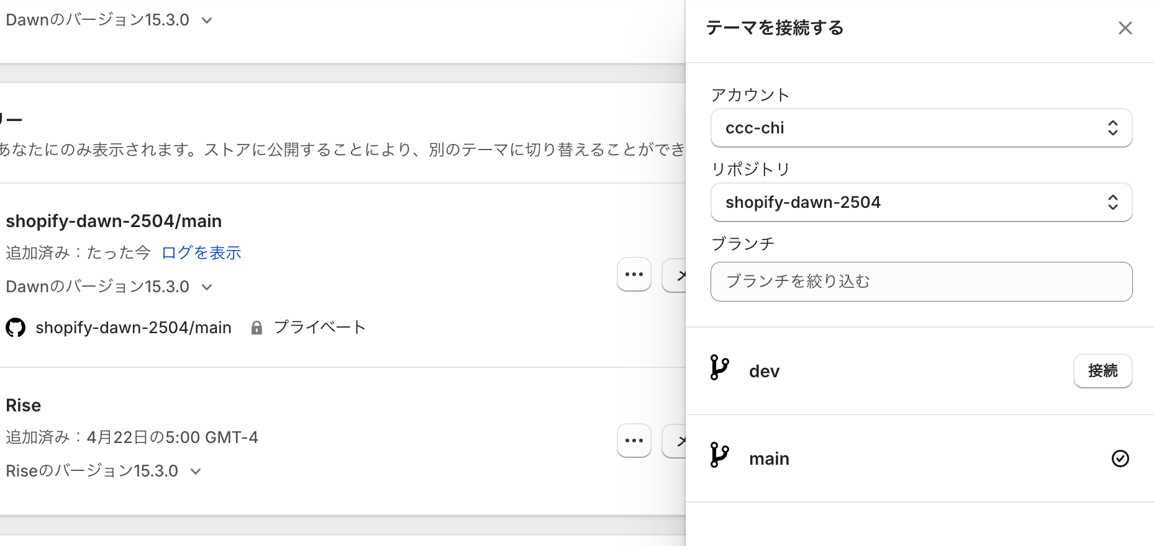This screenshot has height=546, width=1154.
Task: Click the branch icon beside main
Action: (x=719, y=457)
